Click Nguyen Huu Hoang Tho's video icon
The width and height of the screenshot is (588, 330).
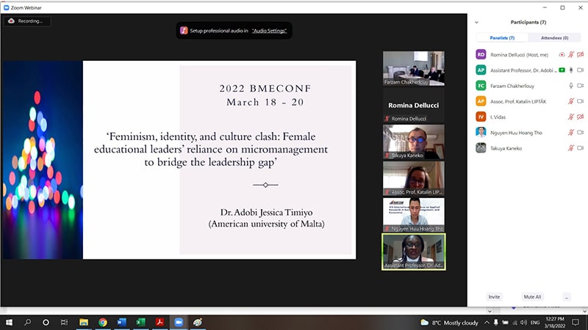pyautogui.click(x=580, y=132)
